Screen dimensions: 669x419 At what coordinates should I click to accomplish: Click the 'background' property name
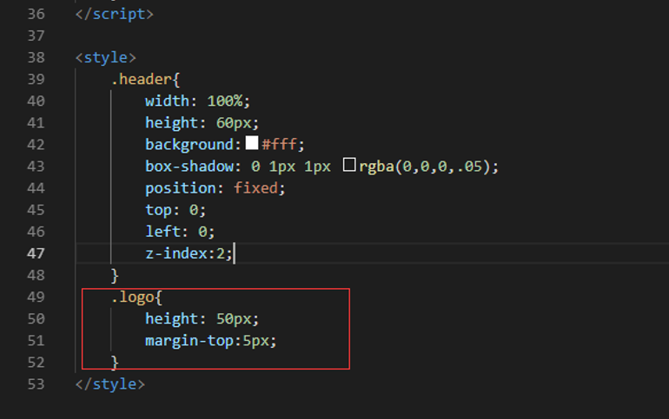[x=189, y=144]
